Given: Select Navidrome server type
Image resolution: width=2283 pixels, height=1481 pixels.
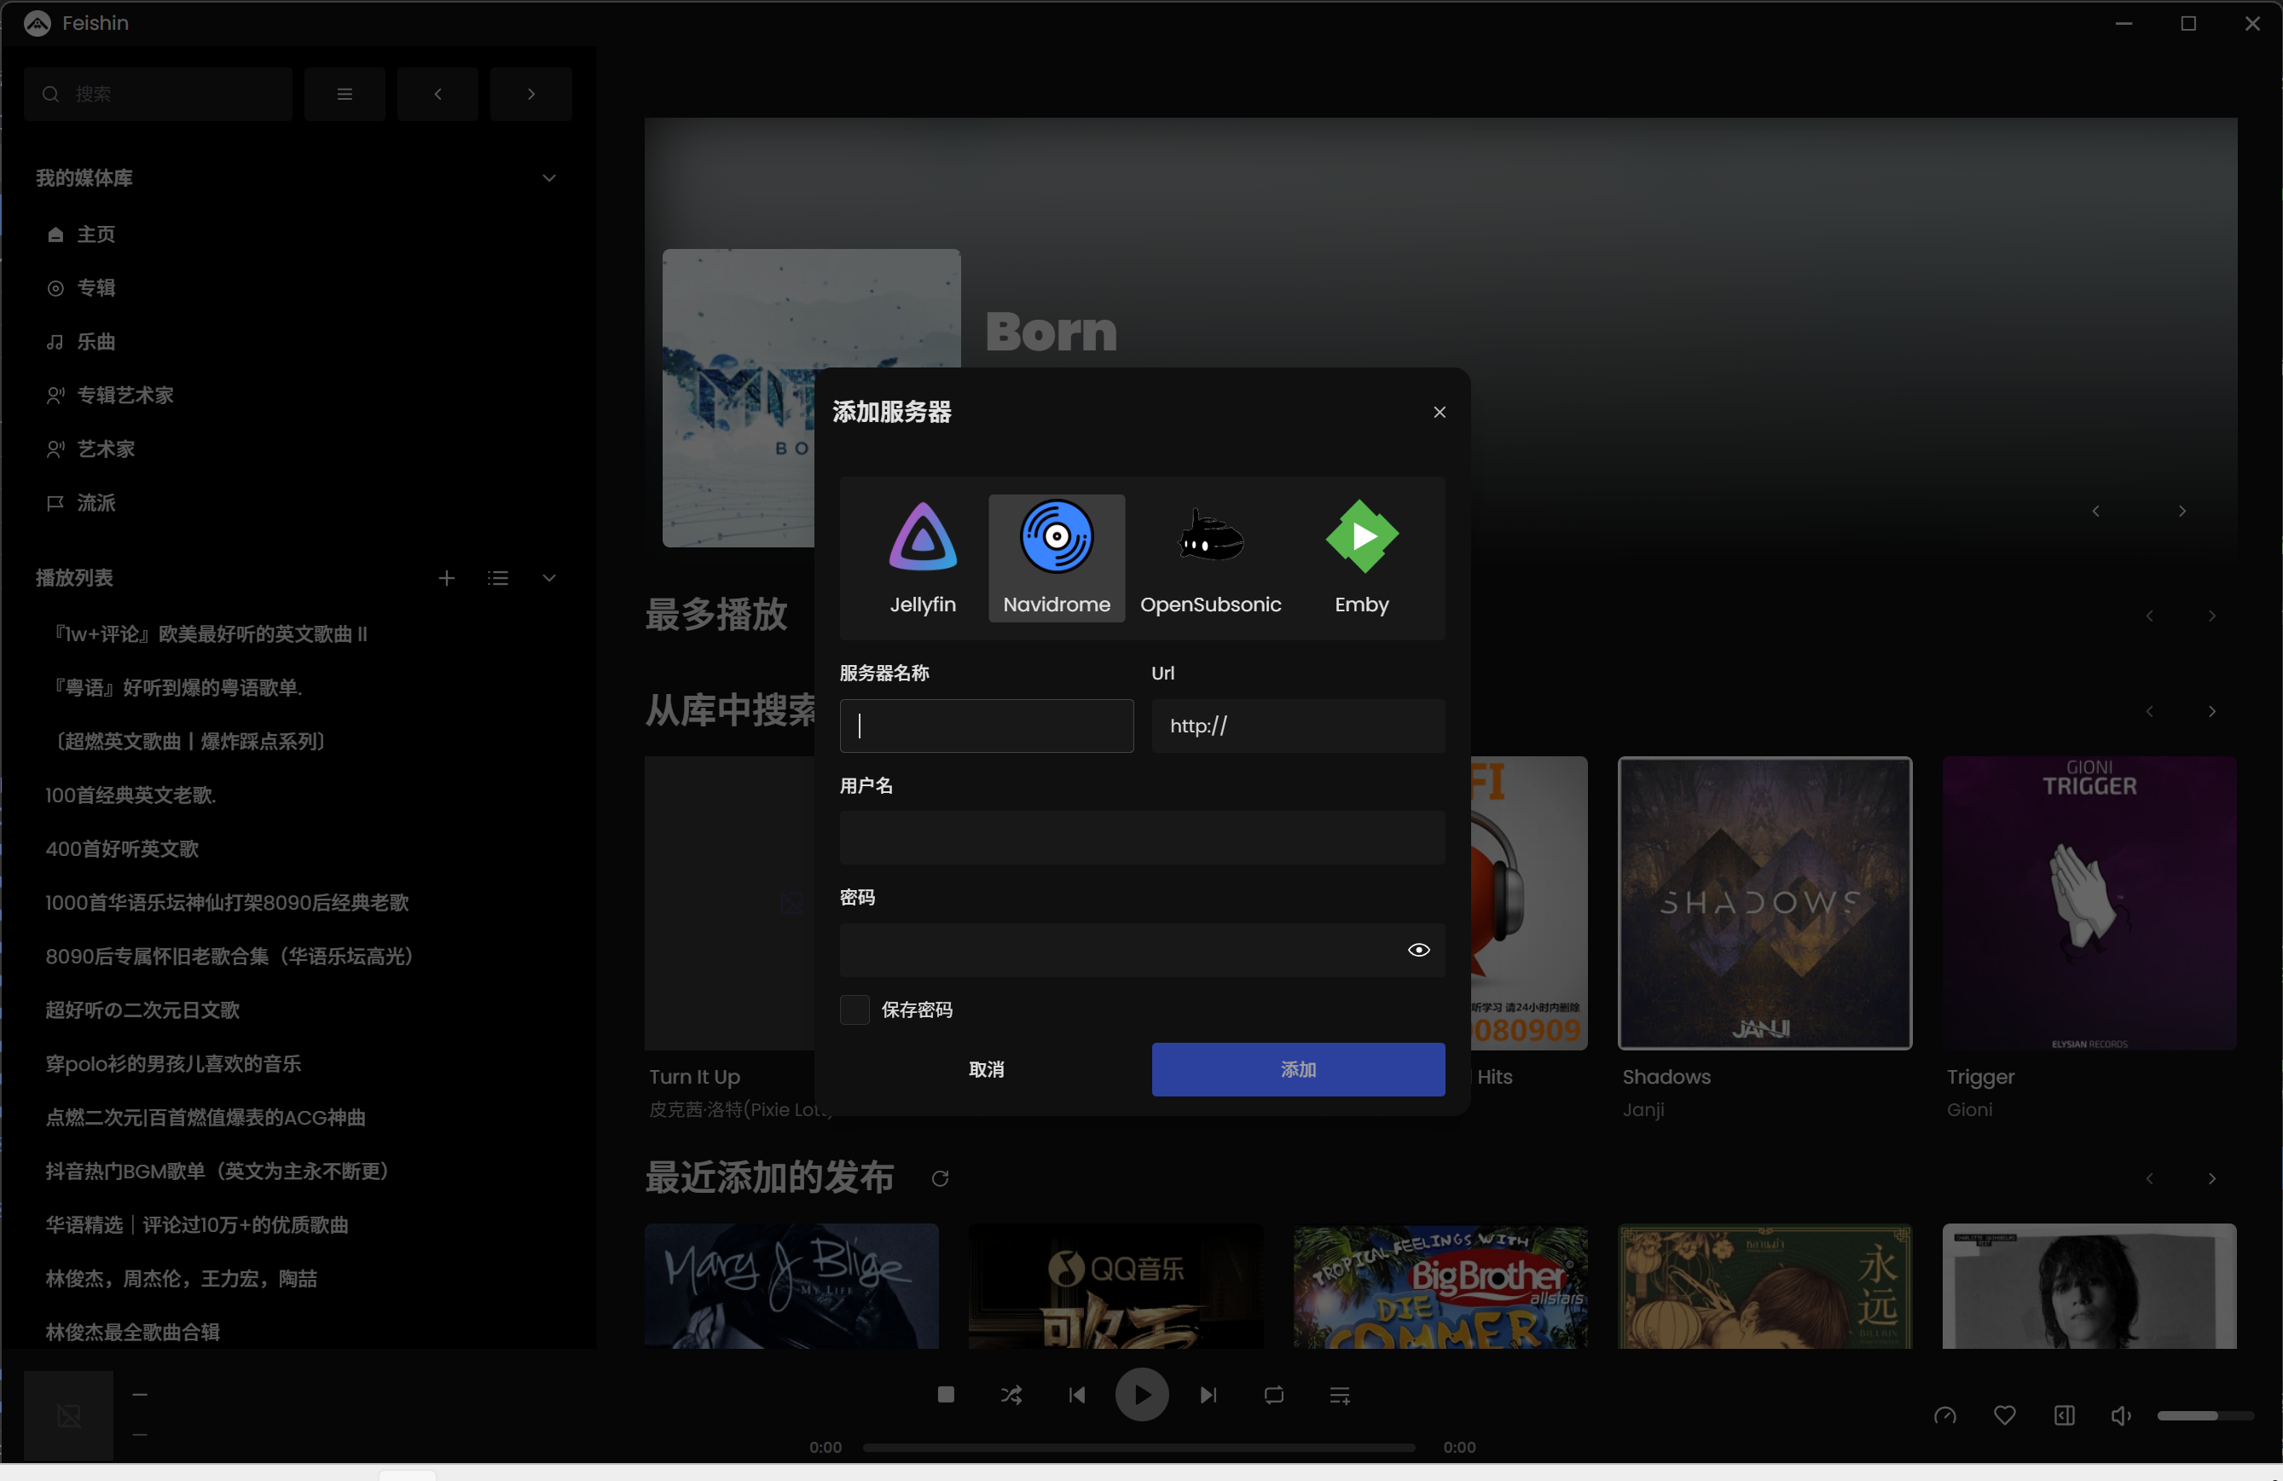Looking at the screenshot, I should 1056,558.
